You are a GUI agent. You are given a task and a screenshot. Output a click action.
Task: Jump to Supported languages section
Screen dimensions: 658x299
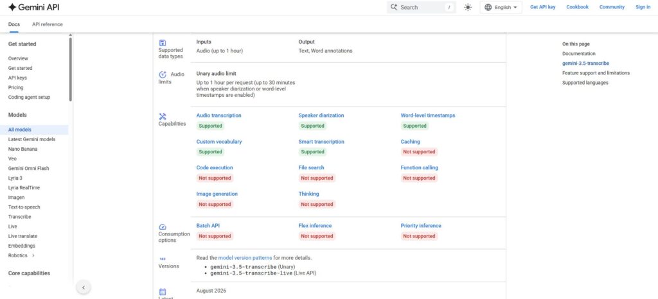(585, 83)
